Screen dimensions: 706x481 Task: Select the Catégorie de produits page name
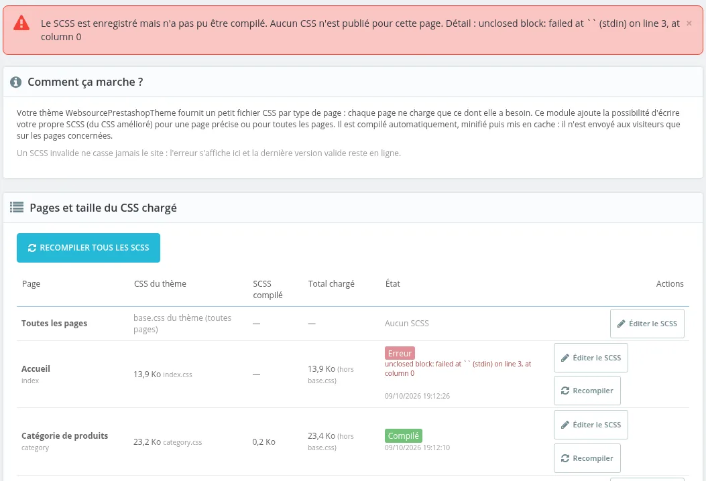pos(65,435)
